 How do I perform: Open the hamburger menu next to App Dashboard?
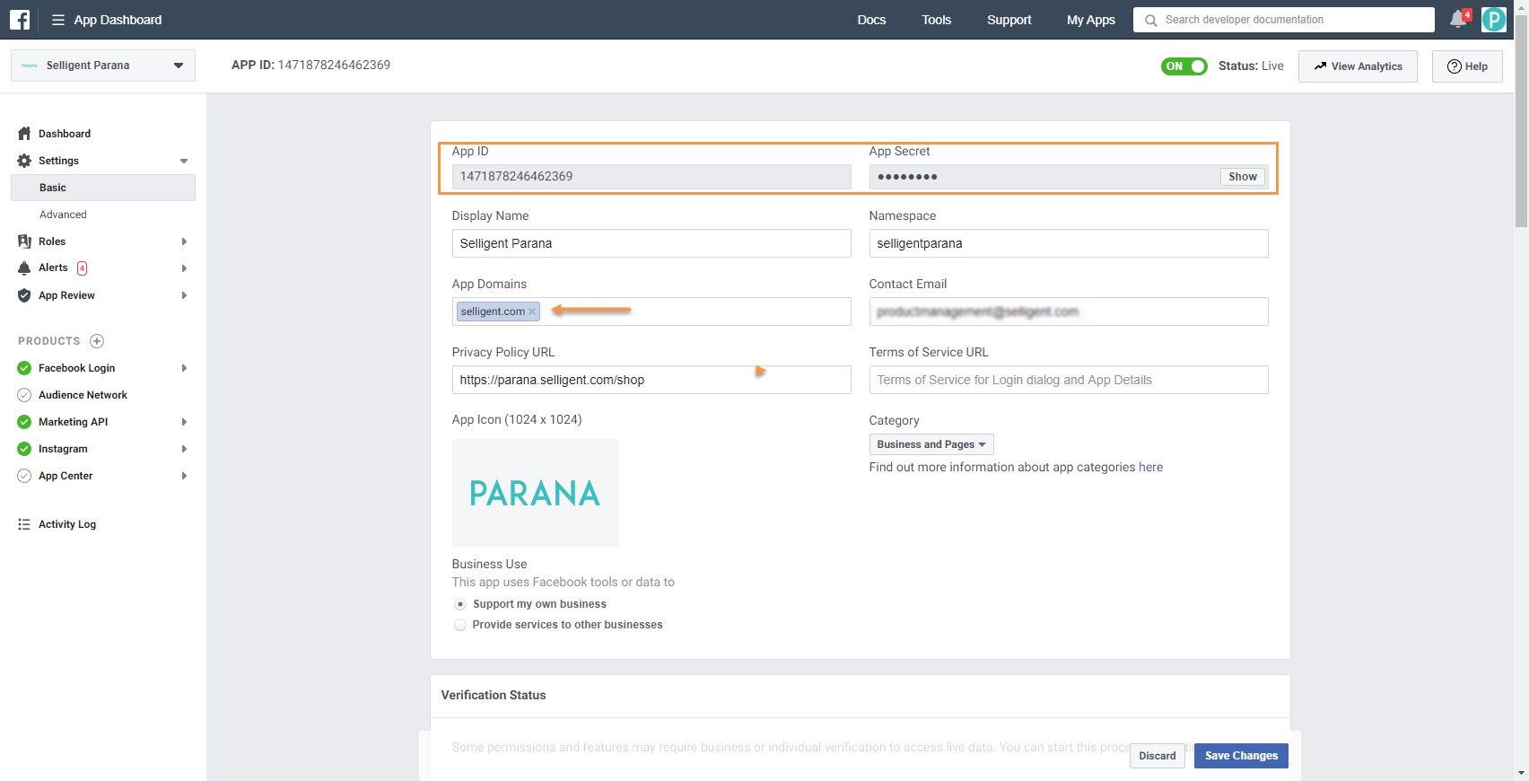(58, 20)
